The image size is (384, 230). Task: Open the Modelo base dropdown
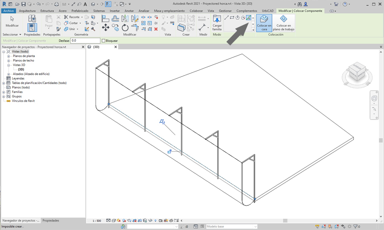(x=232, y=227)
